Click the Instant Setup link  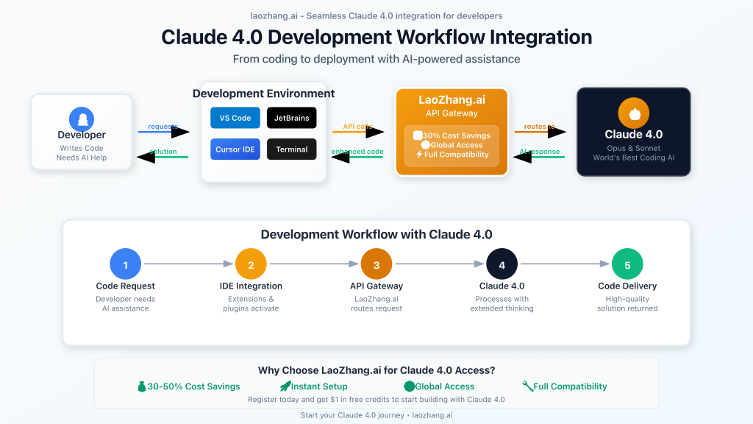click(x=319, y=386)
